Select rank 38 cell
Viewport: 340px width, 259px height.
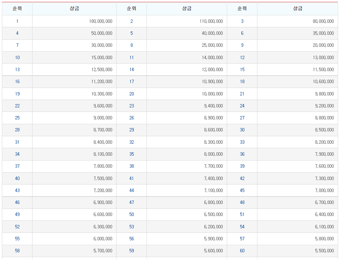[132, 166]
